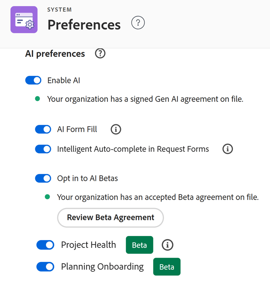Open help next to AI preferences heading

pyautogui.click(x=100, y=54)
